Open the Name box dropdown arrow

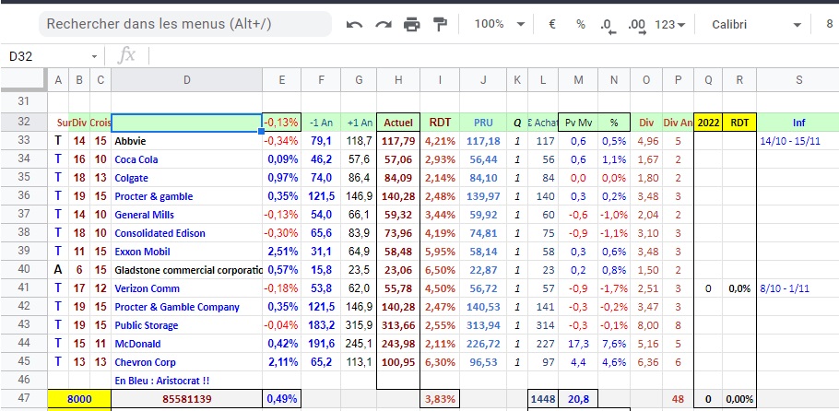point(94,56)
